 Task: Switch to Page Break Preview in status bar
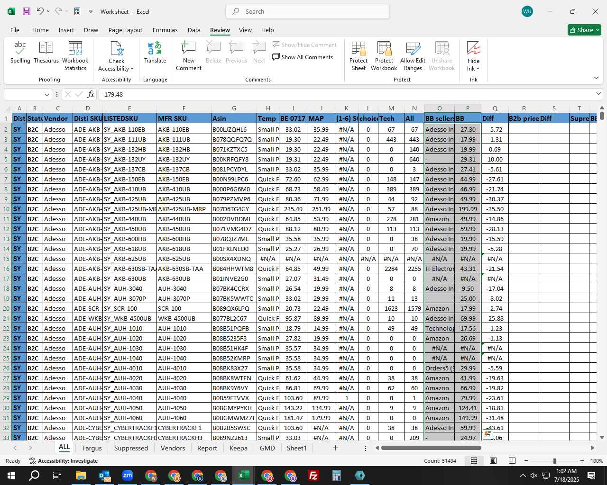coord(512,461)
